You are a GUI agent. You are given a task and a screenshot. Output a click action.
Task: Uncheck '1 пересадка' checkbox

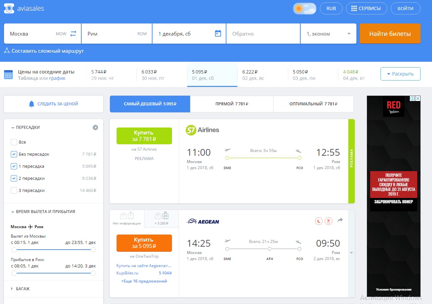click(14, 166)
